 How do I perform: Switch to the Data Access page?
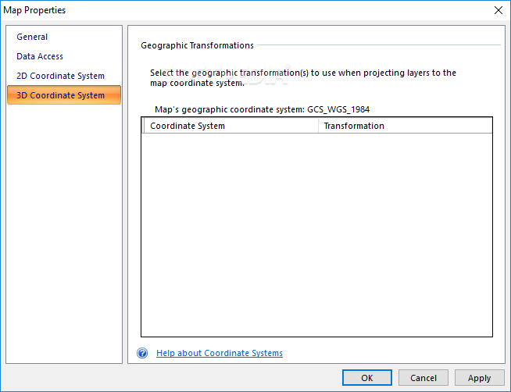pyautogui.click(x=40, y=56)
